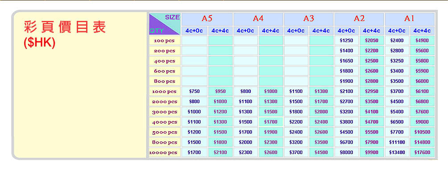Click the $7700 price for A1 5000 pcs
Viewport: 448px width, 169px height.
[397, 132]
